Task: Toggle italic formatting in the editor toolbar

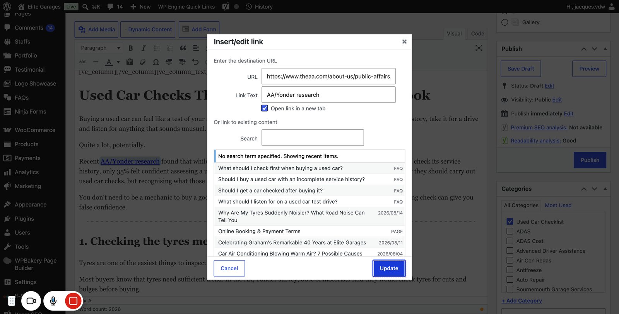Action: (x=144, y=48)
